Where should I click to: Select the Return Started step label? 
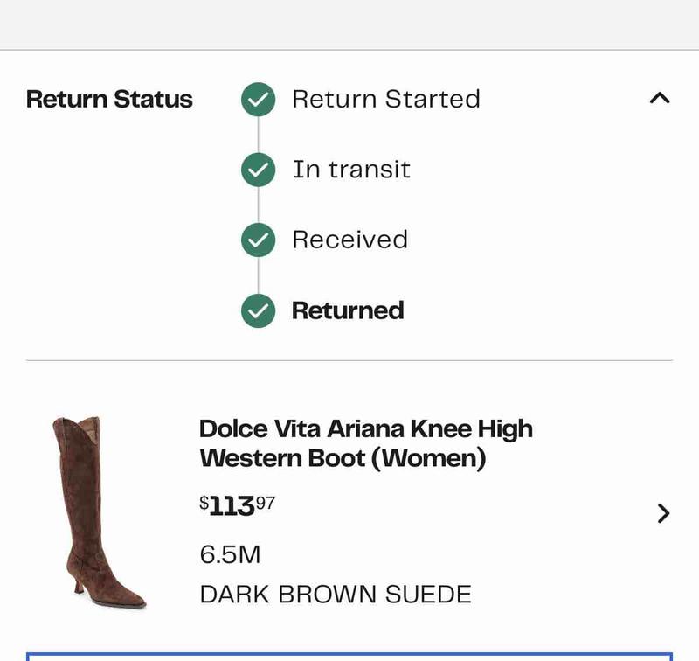coord(385,99)
